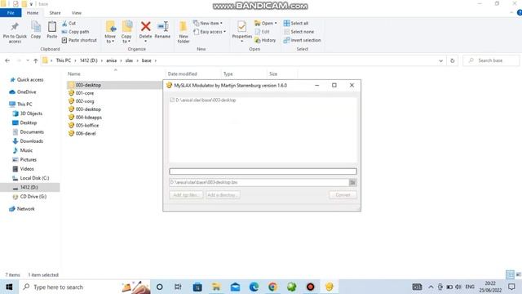
Task: Open the Easy access dropdown
Action: tap(210, 32)
